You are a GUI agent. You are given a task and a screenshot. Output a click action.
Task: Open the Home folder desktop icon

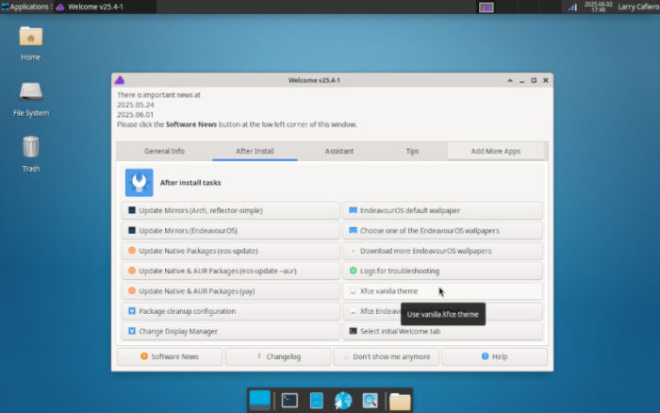[x=31, y=43]
